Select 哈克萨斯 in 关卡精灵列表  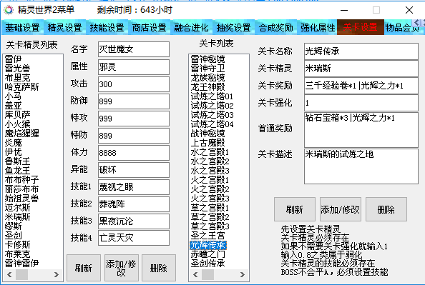(x=21, y=87)
